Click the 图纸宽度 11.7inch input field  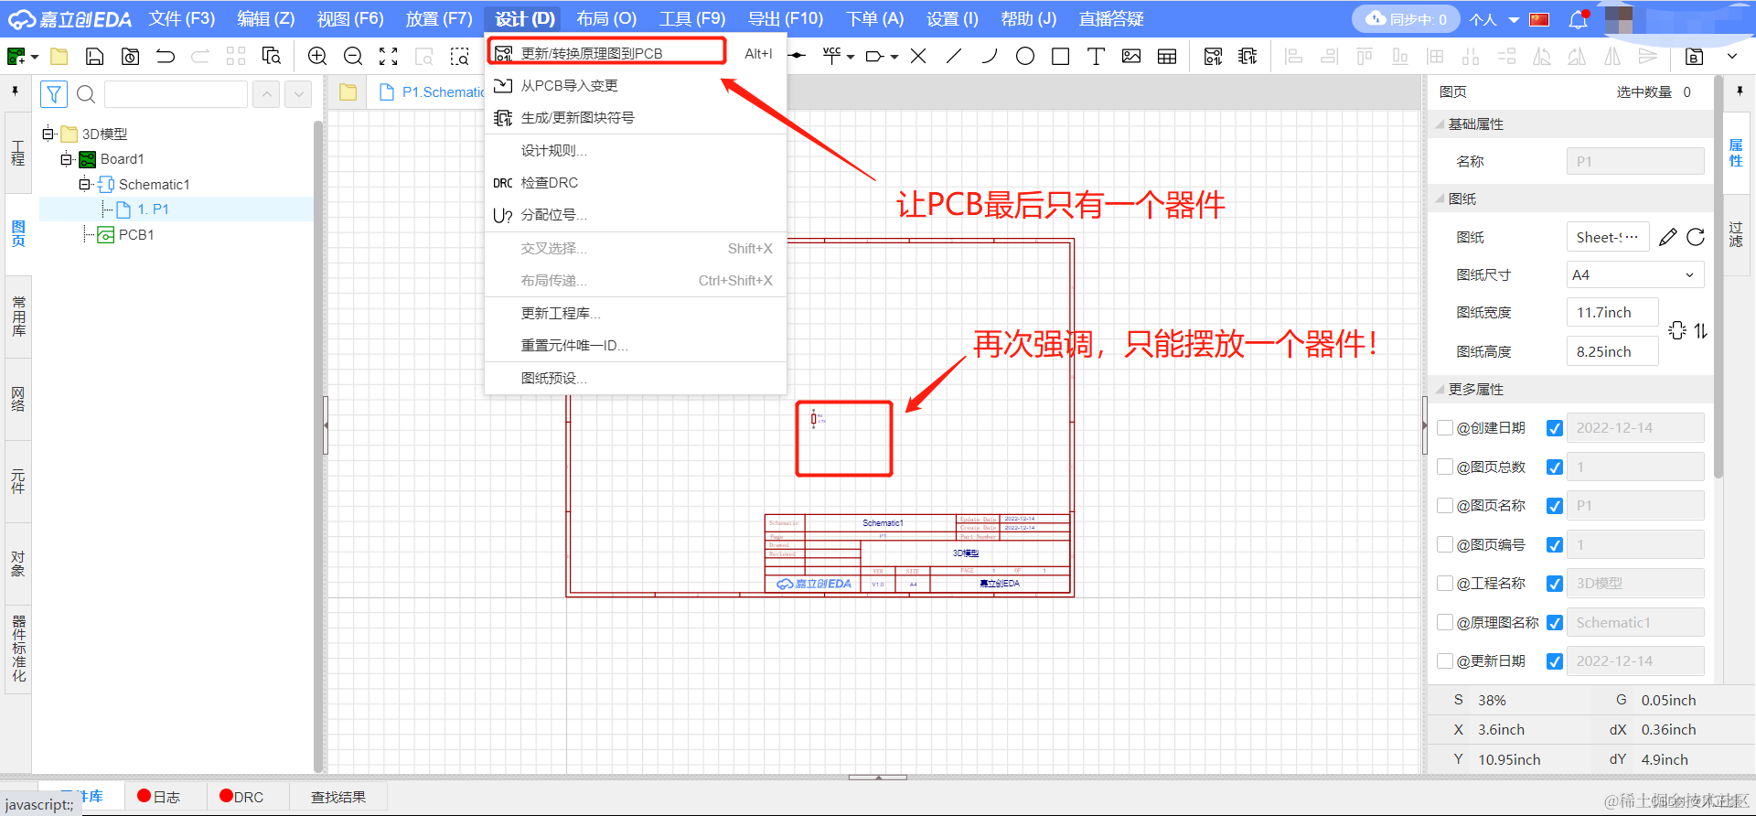coord(1612,313)
